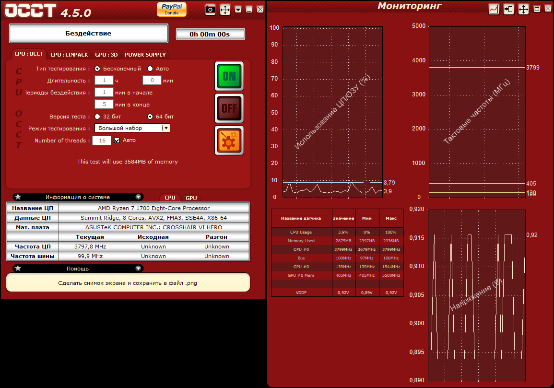Click the graph icon in Мониторинг window
This screenshot has width=554, height=388.
click(x=494, y=9)
